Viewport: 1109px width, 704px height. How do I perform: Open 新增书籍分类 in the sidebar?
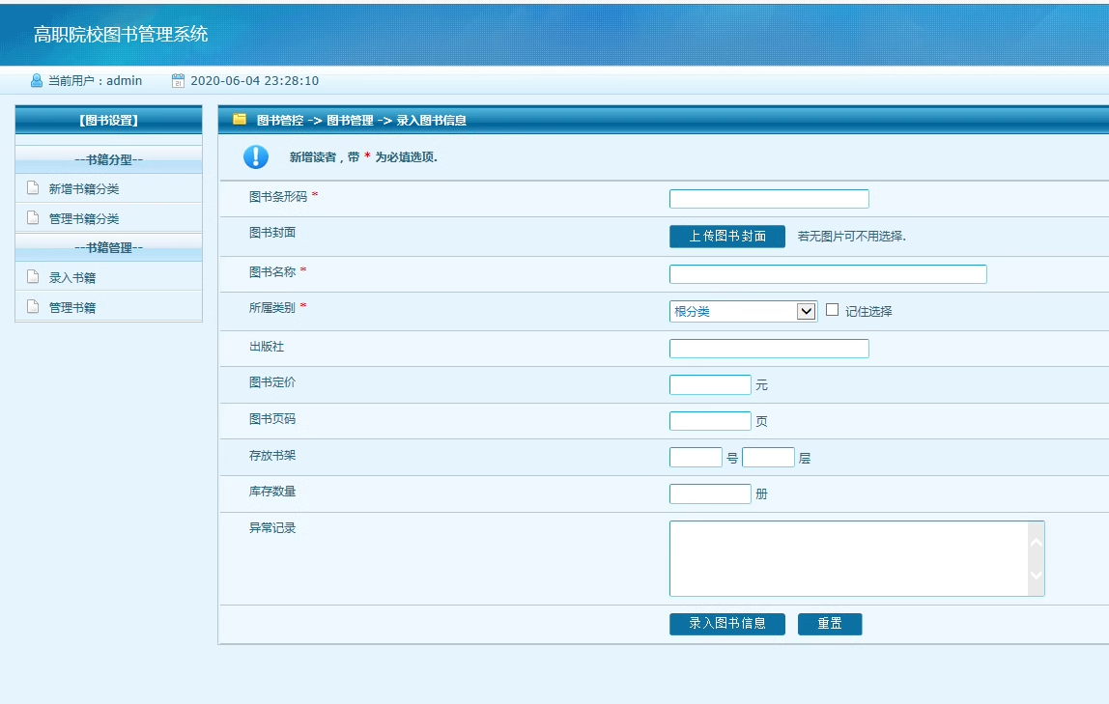pos(83,188)
